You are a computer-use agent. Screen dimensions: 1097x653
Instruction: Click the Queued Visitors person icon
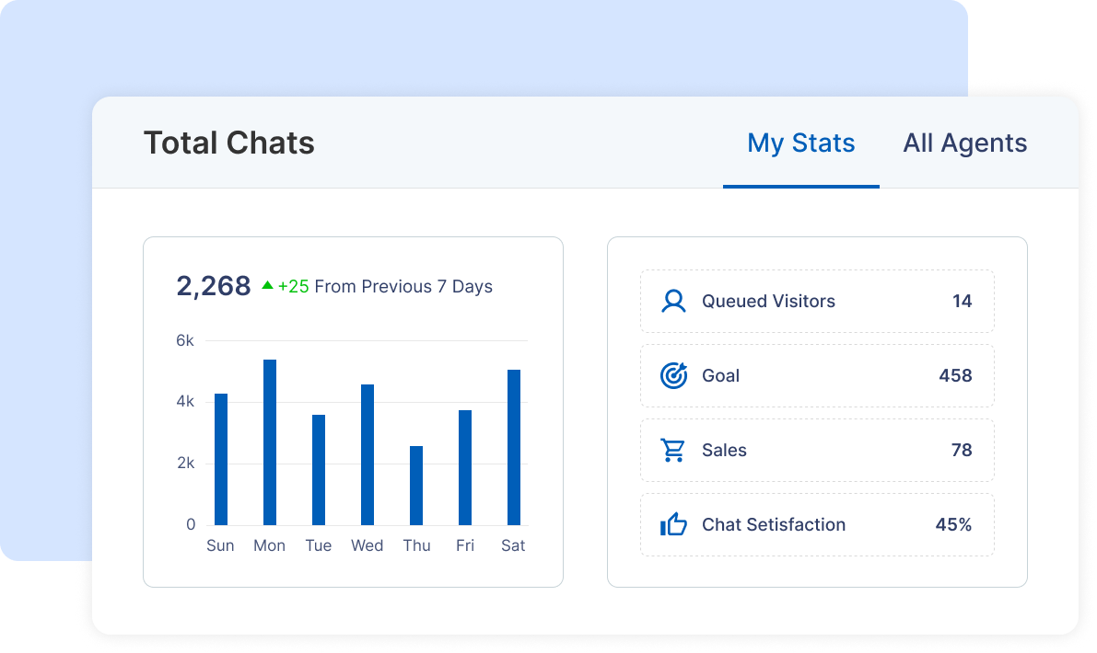[673, 302]
